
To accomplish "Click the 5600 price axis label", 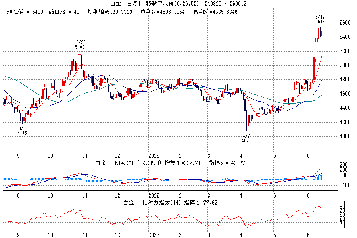I will coord(344,23).
